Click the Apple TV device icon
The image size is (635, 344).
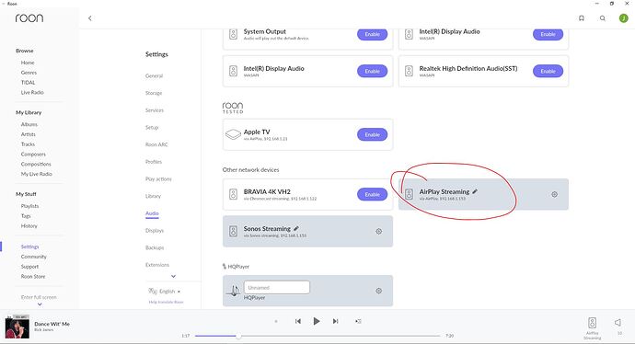pos(233,134)
